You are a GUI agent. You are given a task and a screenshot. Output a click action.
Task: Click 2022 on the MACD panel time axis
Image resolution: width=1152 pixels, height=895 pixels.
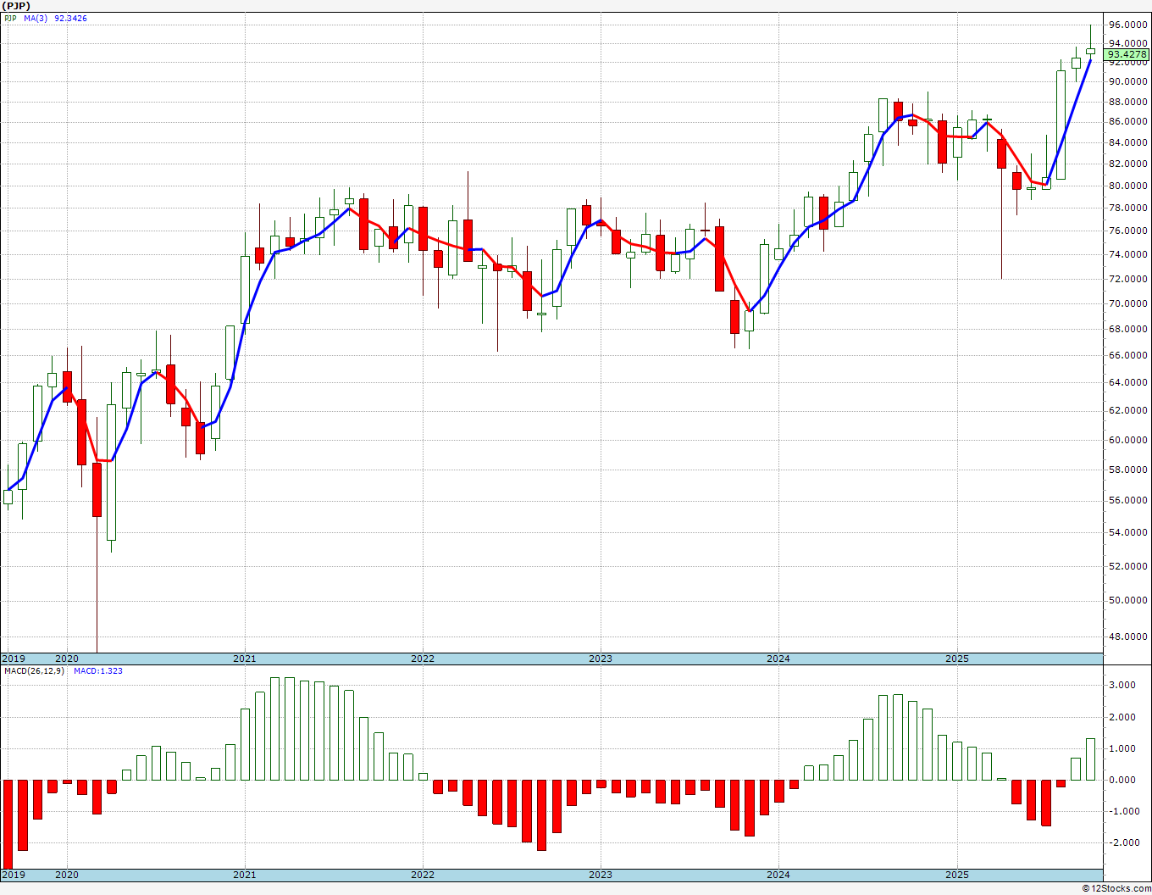[422, 875]
